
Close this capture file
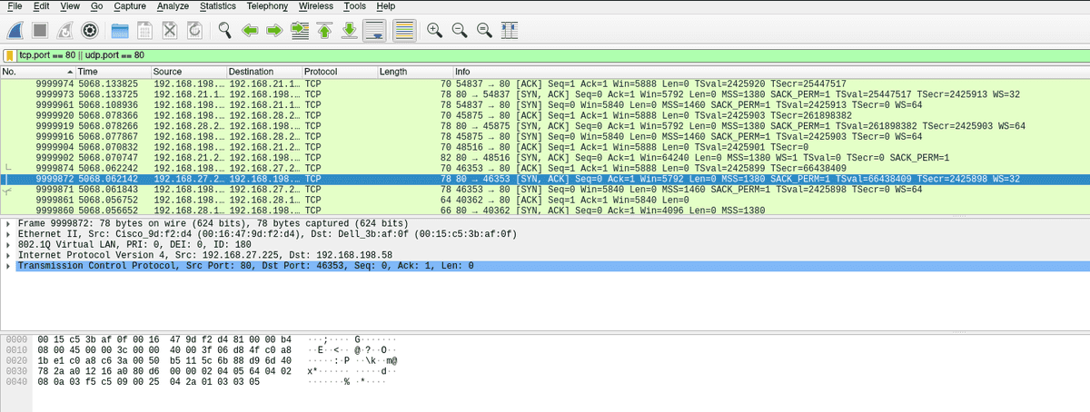pyautogui.click(x=169, y=30)
